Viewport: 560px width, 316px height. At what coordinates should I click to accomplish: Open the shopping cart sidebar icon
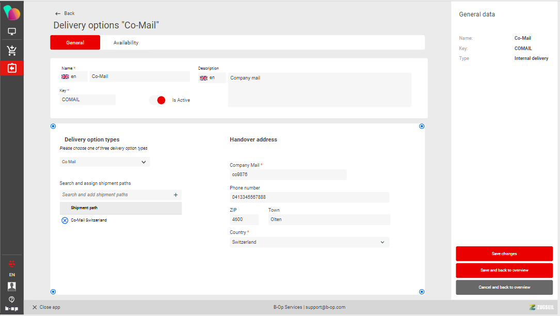tap(11, 51)
